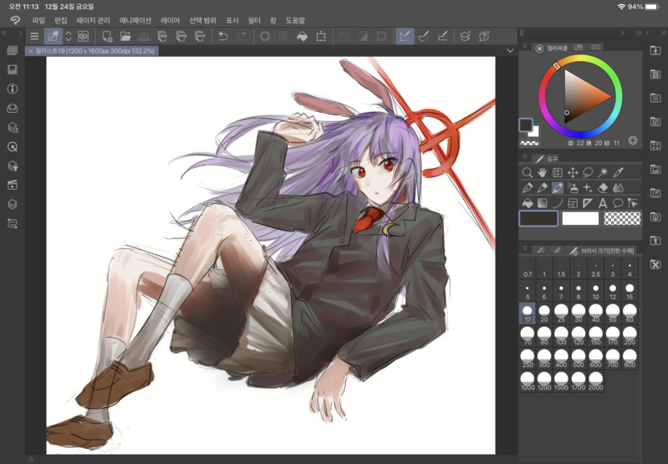Select the Pencil tool

[542, 188]
